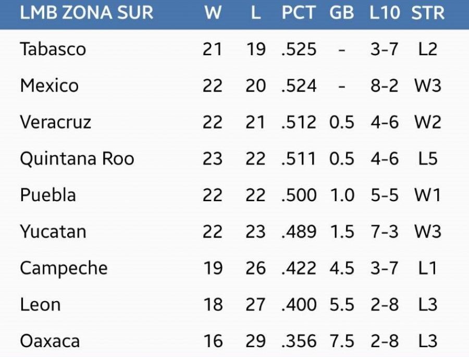
Task: Open the Yucatan team link
Action: 53,231
